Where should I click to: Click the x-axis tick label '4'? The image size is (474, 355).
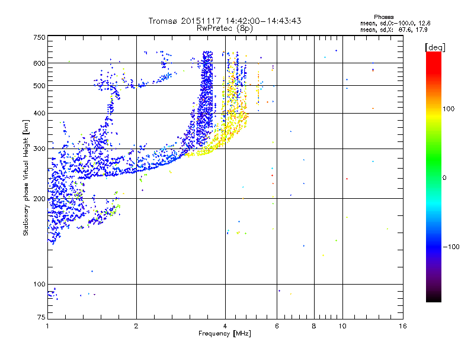[225, 326]
